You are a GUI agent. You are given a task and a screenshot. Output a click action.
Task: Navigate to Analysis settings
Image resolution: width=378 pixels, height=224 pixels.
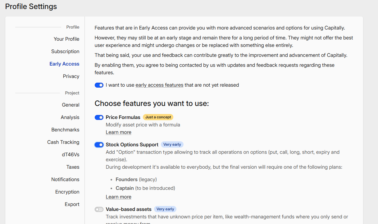point(70,117)
